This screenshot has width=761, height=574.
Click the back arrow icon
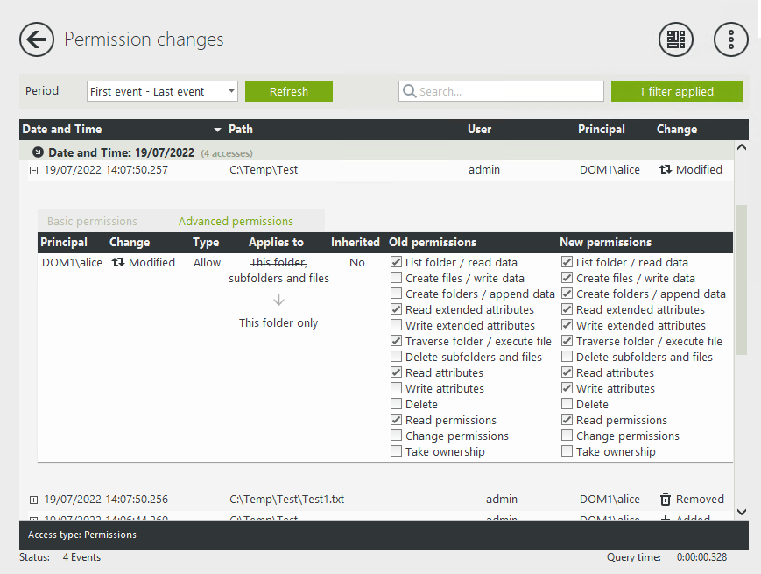[x=37, y=39]
